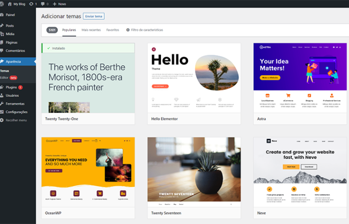Go to Usuários in the sidebar

18,96
